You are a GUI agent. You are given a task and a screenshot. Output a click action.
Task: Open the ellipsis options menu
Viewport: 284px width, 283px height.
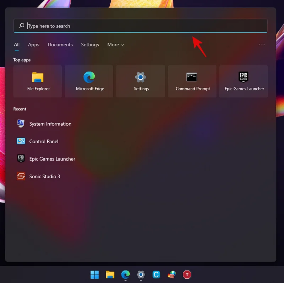coord(262,44)
